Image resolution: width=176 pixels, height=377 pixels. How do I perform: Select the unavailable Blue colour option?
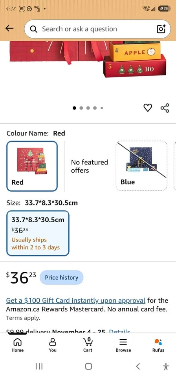pos(141,166)
